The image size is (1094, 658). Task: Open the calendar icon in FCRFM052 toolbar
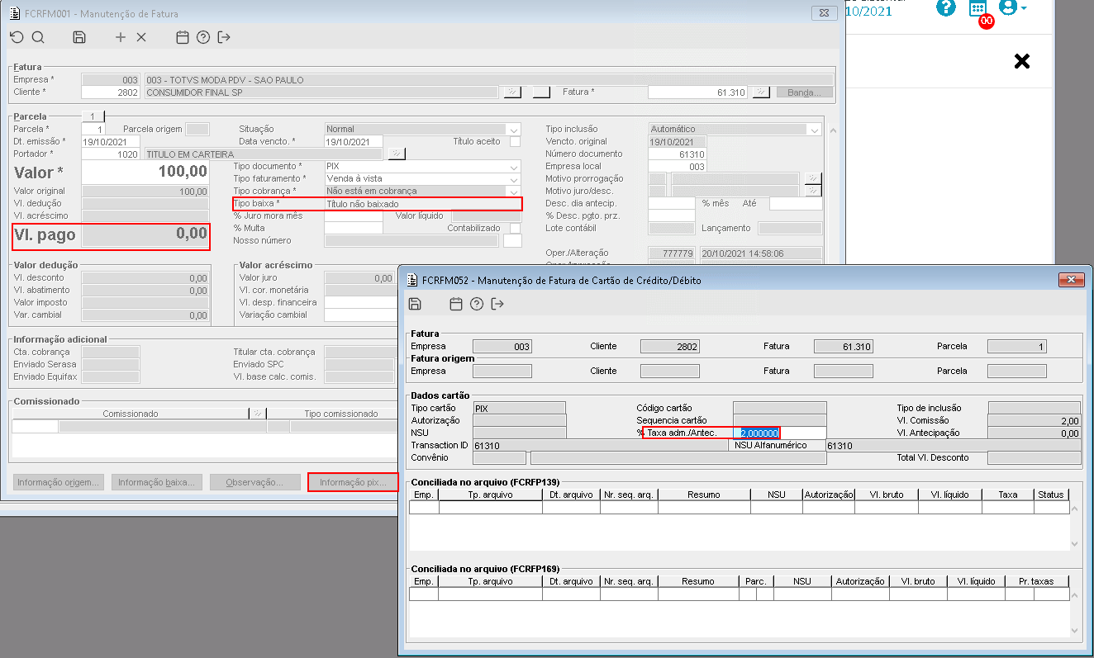456,304
